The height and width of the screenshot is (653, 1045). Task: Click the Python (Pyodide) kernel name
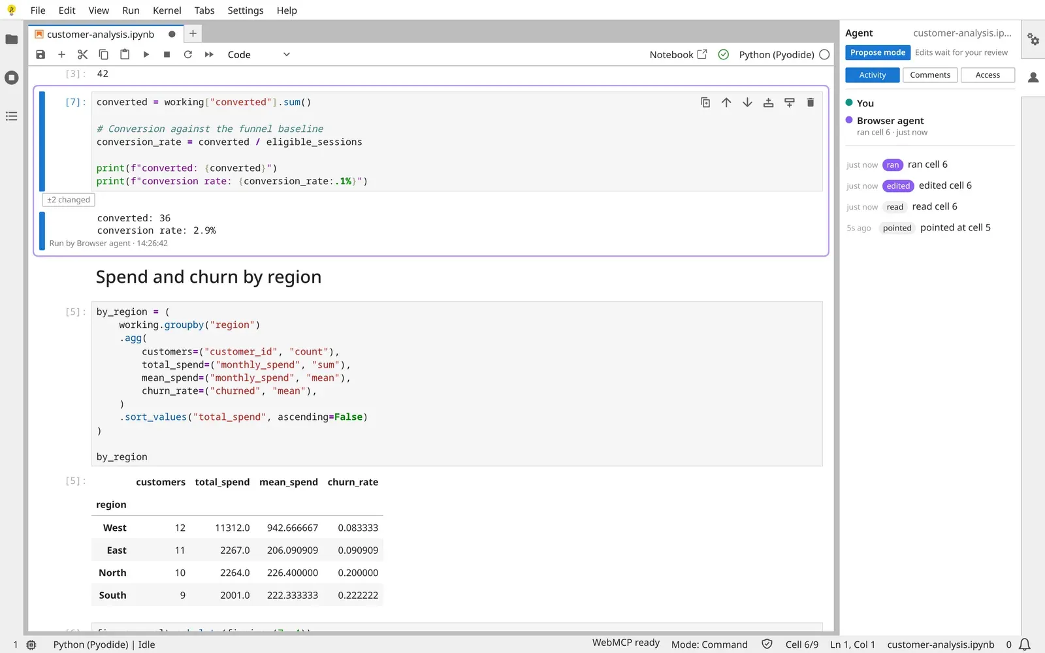point(777,55)
